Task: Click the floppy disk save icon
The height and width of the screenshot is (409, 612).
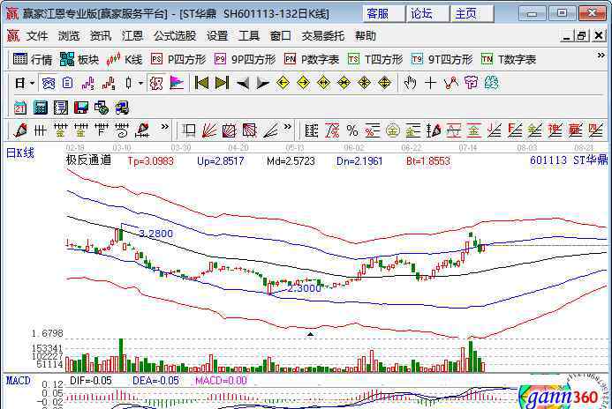Action: click(80, 108)
